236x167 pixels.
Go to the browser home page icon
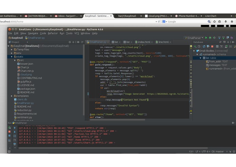pyautogui.click(x=232, y=22)
